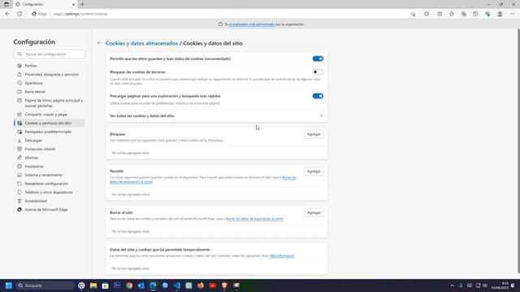Focus the Buscar en configuración field
520x292 pixels.
click(49, 54)
